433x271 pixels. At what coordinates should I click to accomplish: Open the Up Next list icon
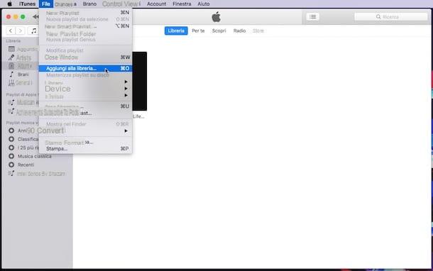pyautogui.click(x=312, y=17)
